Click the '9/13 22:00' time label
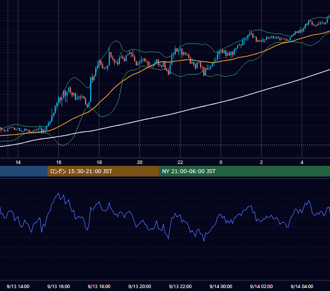This screenshot has width=330, height=291. [x=180, y=286]
